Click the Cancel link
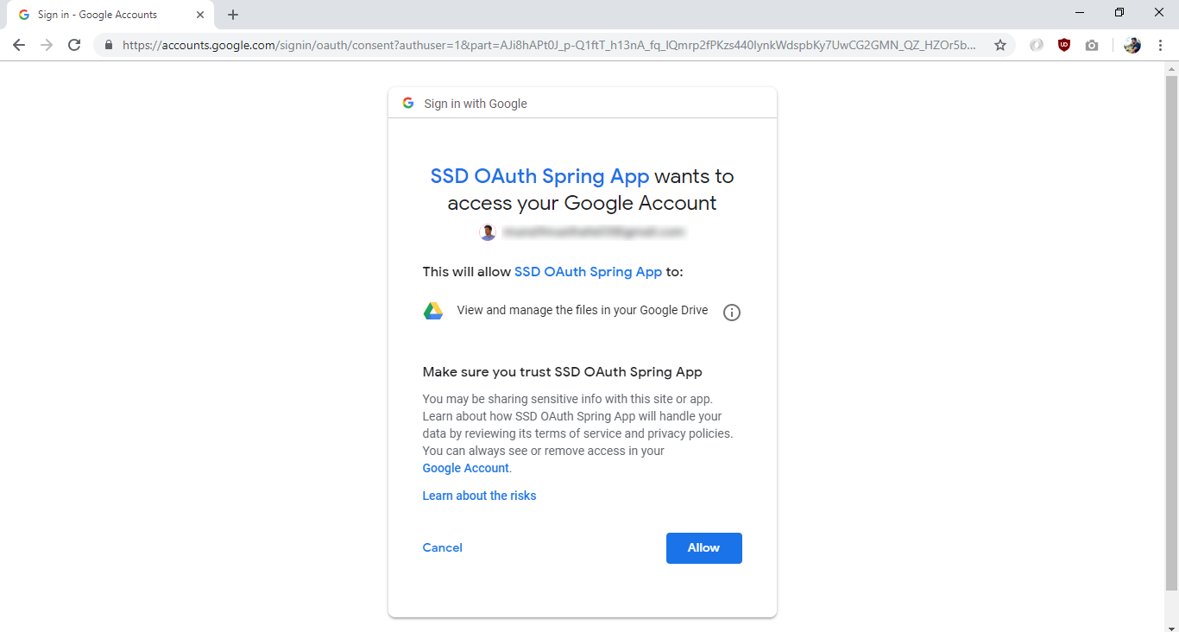1179x632 pixels. [442, 547]
